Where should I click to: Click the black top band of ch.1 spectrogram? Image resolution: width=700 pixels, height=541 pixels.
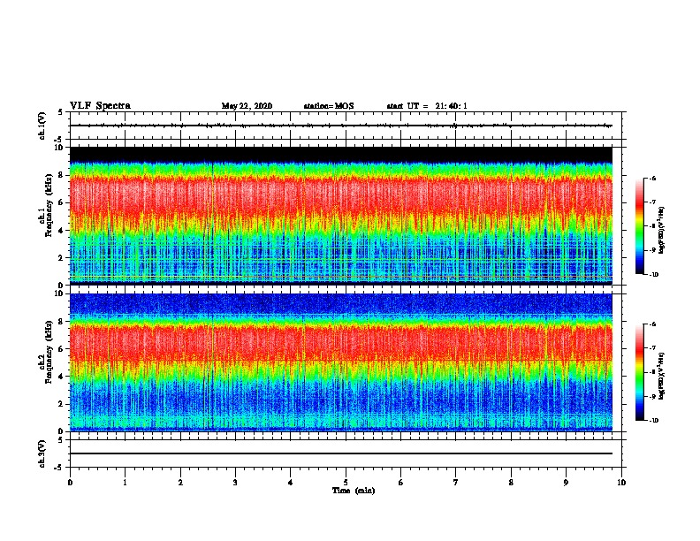[x=341, y=154]
